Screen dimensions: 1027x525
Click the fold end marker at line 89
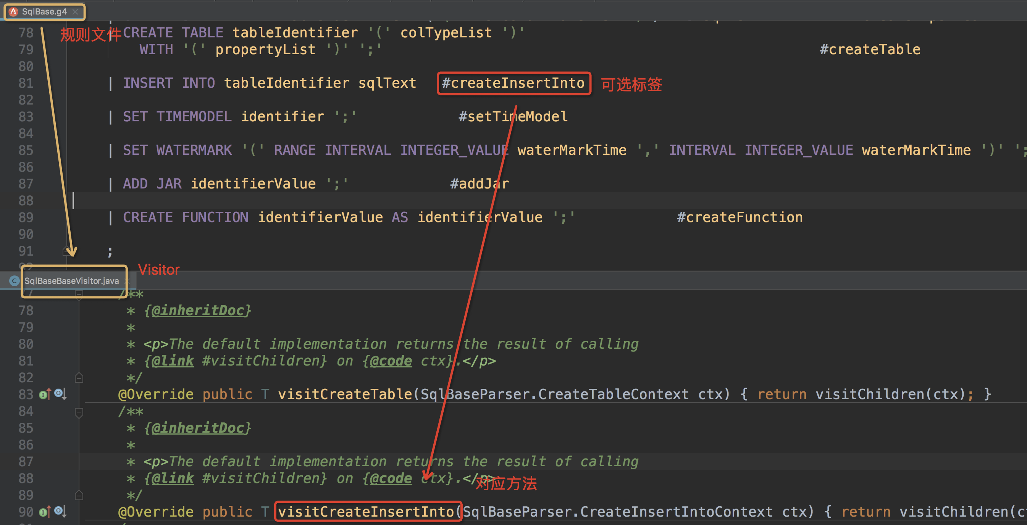click(79, 495)
